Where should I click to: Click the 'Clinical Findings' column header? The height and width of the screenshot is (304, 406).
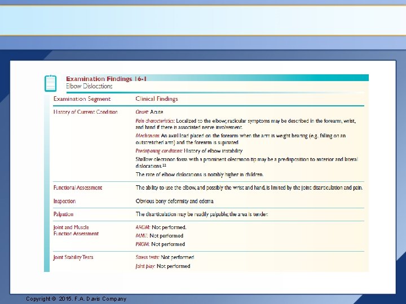157,99
